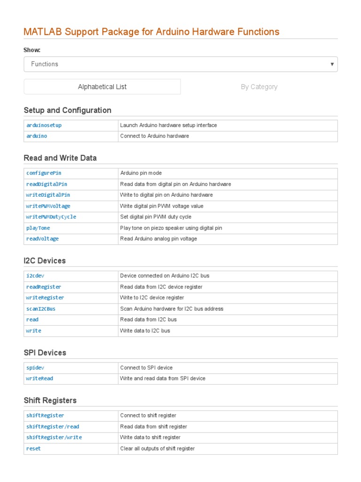The height and width of the screenshot is (482, 361).
Task: Switch to the By Category tab
Action: [x=259, y=87]
